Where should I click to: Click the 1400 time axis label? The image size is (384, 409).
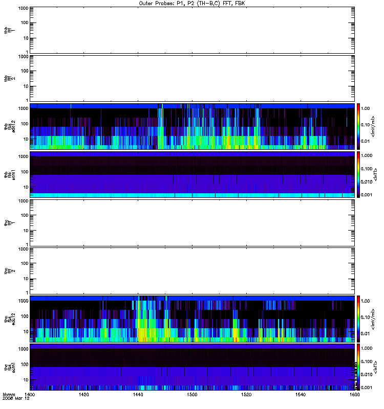[x=30, y=394]
